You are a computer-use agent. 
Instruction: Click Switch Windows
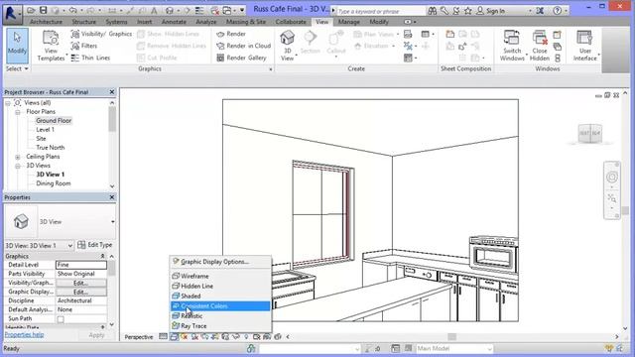tap(512, 46)
